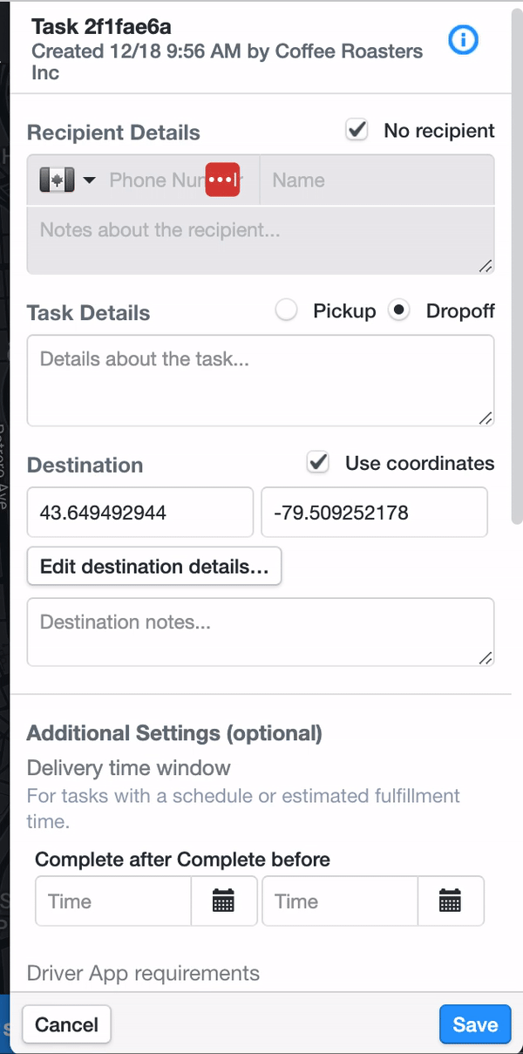Viewport: 523px width, 1054px height.
Task: Click the latitude coordinate field
Action: (140, 512)
